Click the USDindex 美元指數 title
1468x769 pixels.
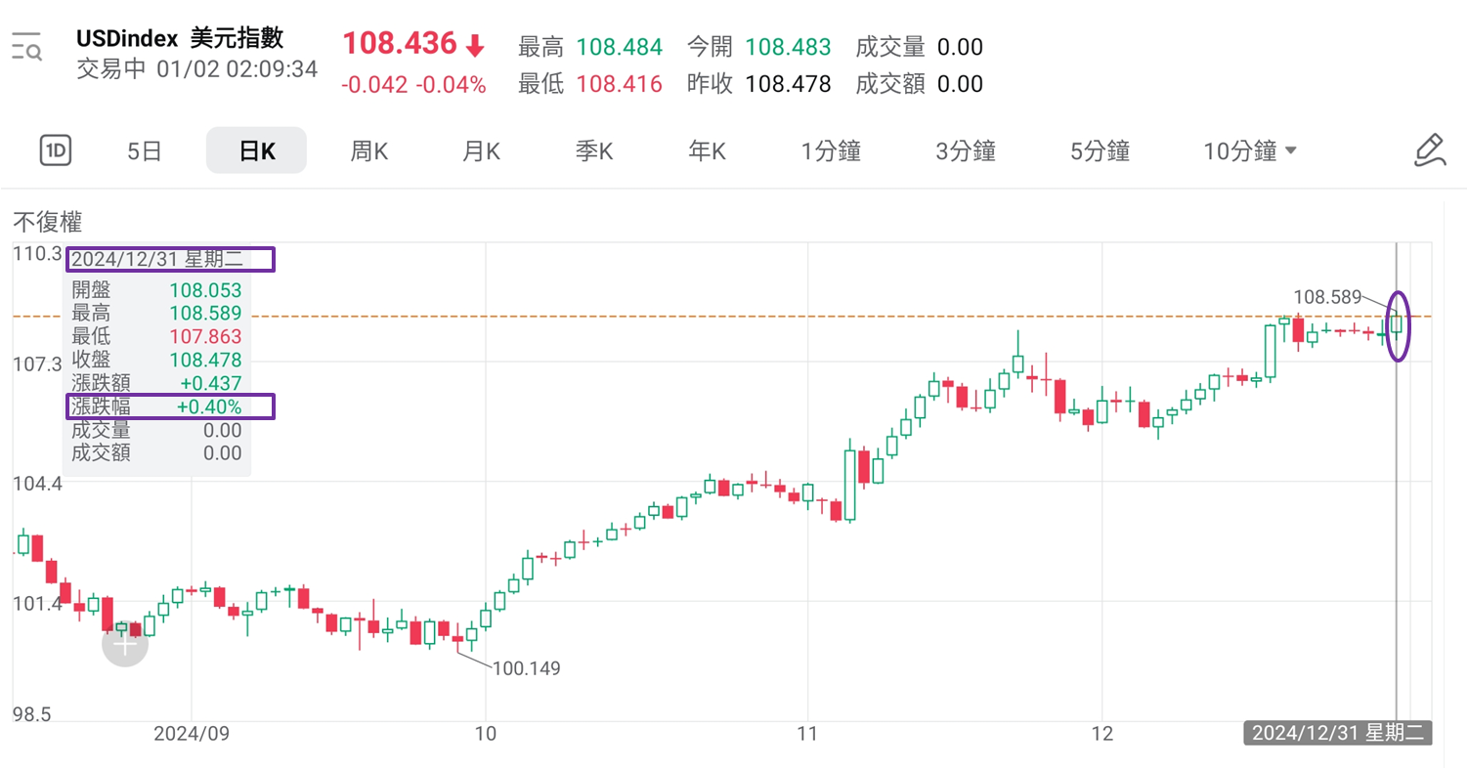180,39
